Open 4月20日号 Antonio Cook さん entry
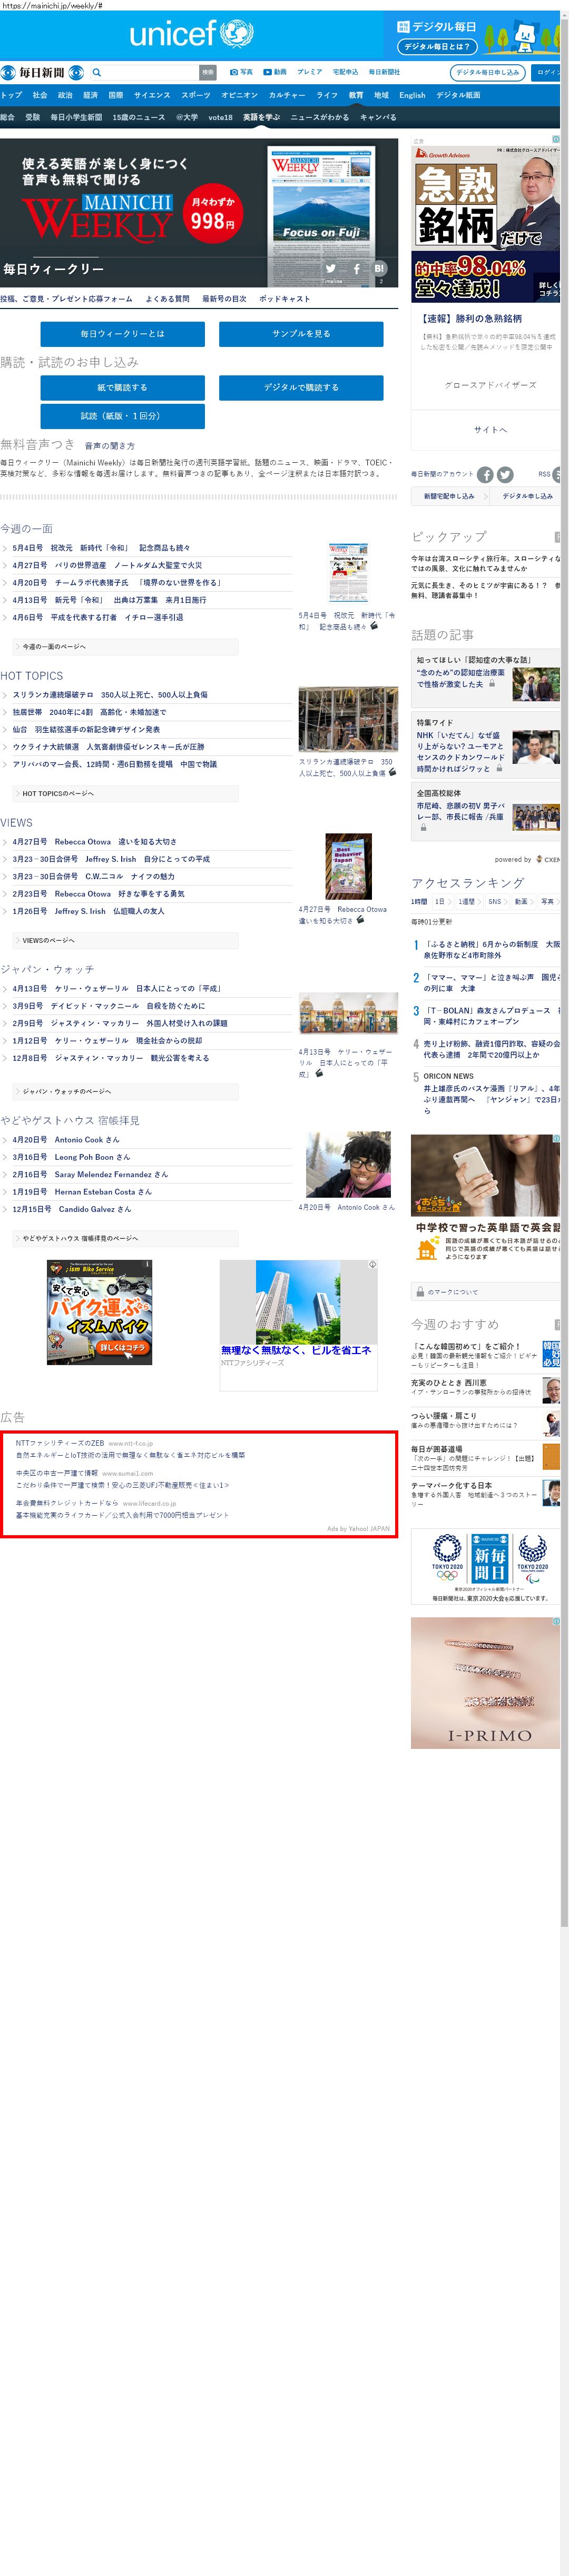 pyautogui.click(x=65, y=1139)
